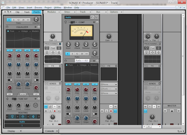Expand the Modules dropdown menu

pos(53,12)
